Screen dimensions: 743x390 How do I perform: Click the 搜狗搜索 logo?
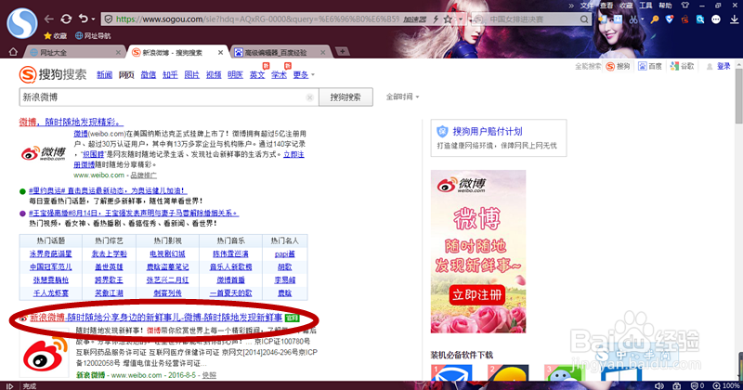tap(53, 74)
